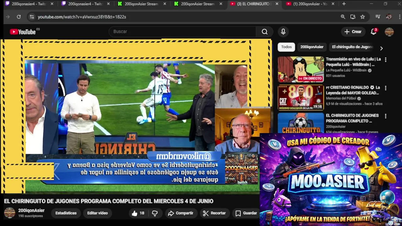The height and width of the screenshot is (226, 402).
Task: Open the CR7 goalscorer video thumbnail
Action: click(301, 98)
